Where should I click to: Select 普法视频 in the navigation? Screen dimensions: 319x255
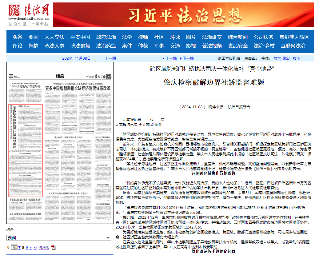212,46
